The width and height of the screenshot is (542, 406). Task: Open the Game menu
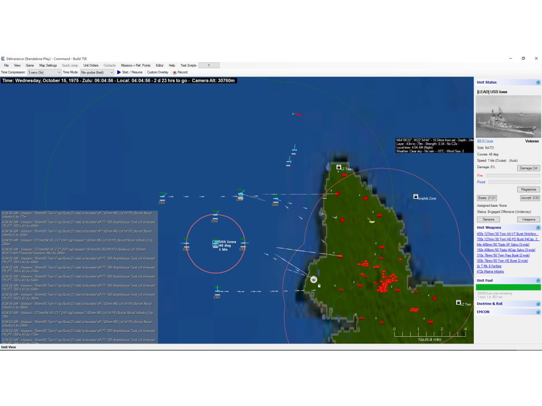[x=30, y=65]
